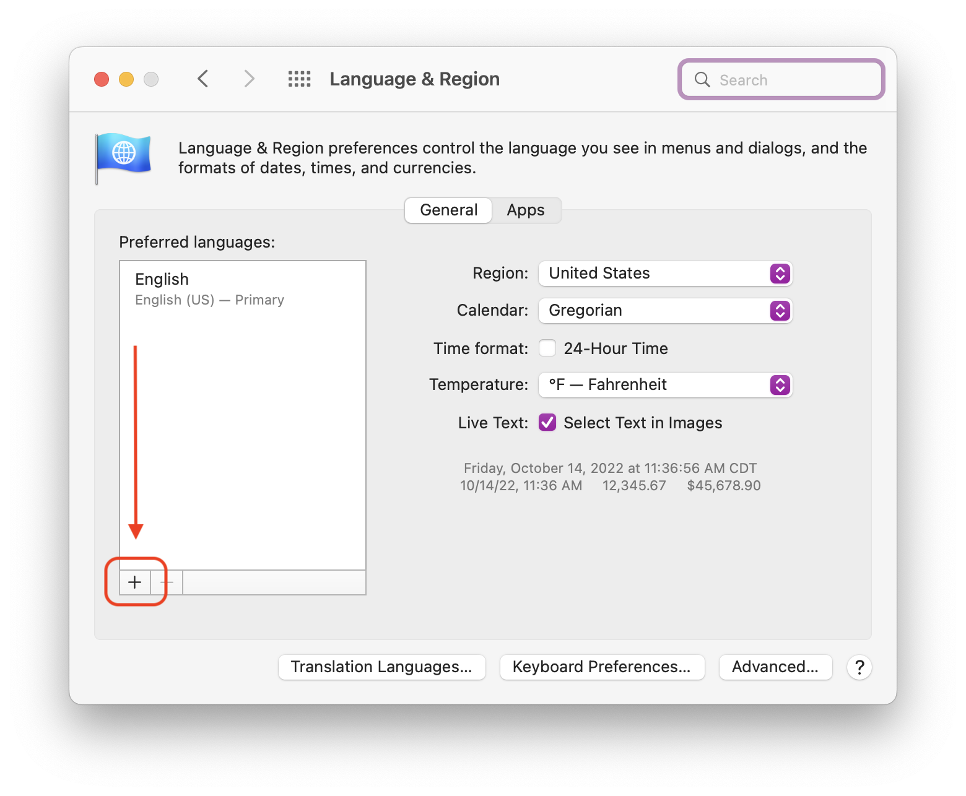
Task: Click the sample currency $45,678.90
Action: pyautogui.click(x=724, y=486)
